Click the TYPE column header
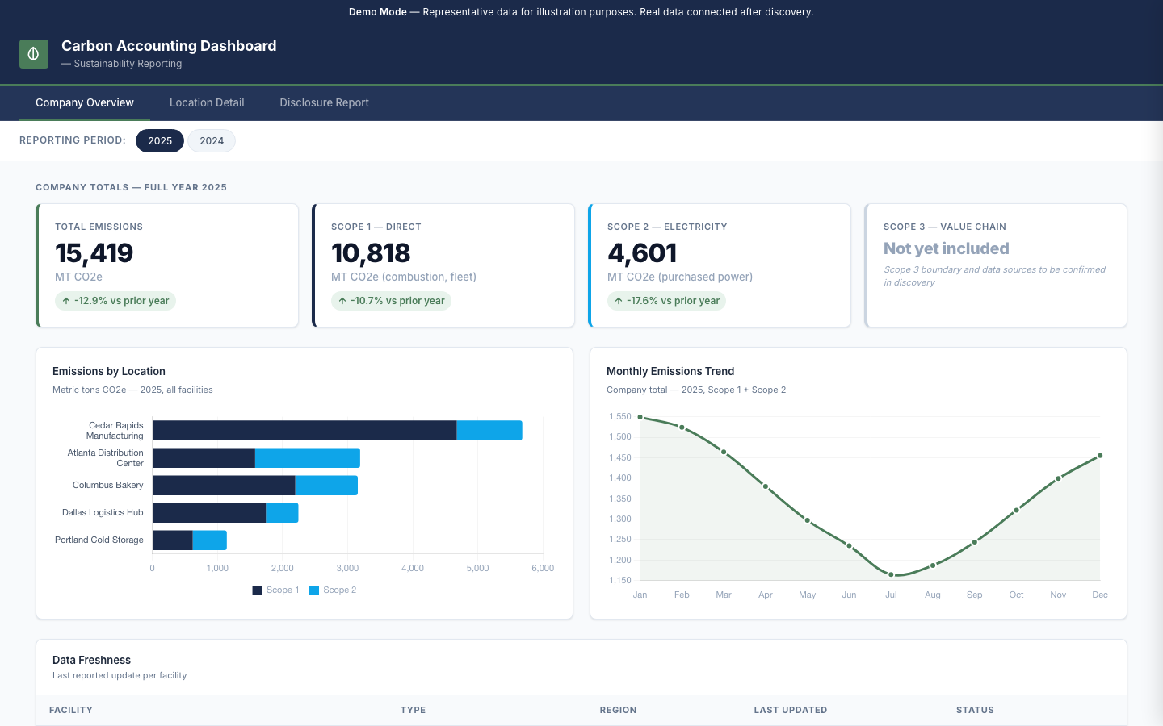Screen dimensions: 1163x726 [413, 710]
